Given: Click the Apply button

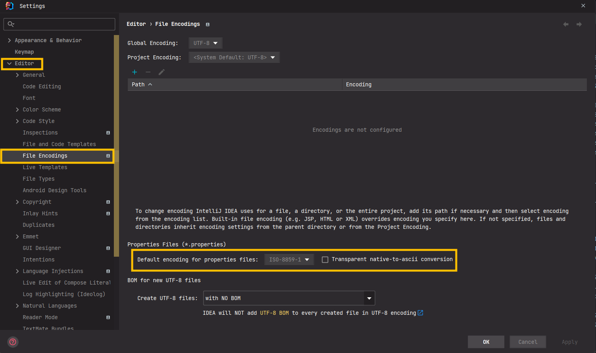Looking at the screenshot, I should coord(570,342).
